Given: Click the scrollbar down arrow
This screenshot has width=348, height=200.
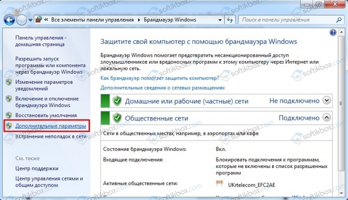Looking at the screenshot, I should [x=341, y=193].
